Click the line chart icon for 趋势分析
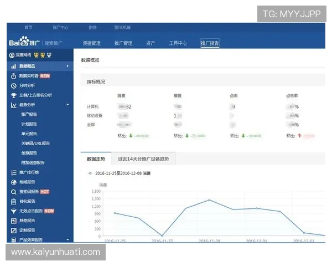This screenshot has width=332, height=266. point(13,105)
